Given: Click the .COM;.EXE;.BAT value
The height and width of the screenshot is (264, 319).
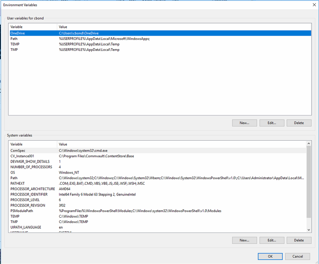Looking at the screenshot, I should point(102,183).
